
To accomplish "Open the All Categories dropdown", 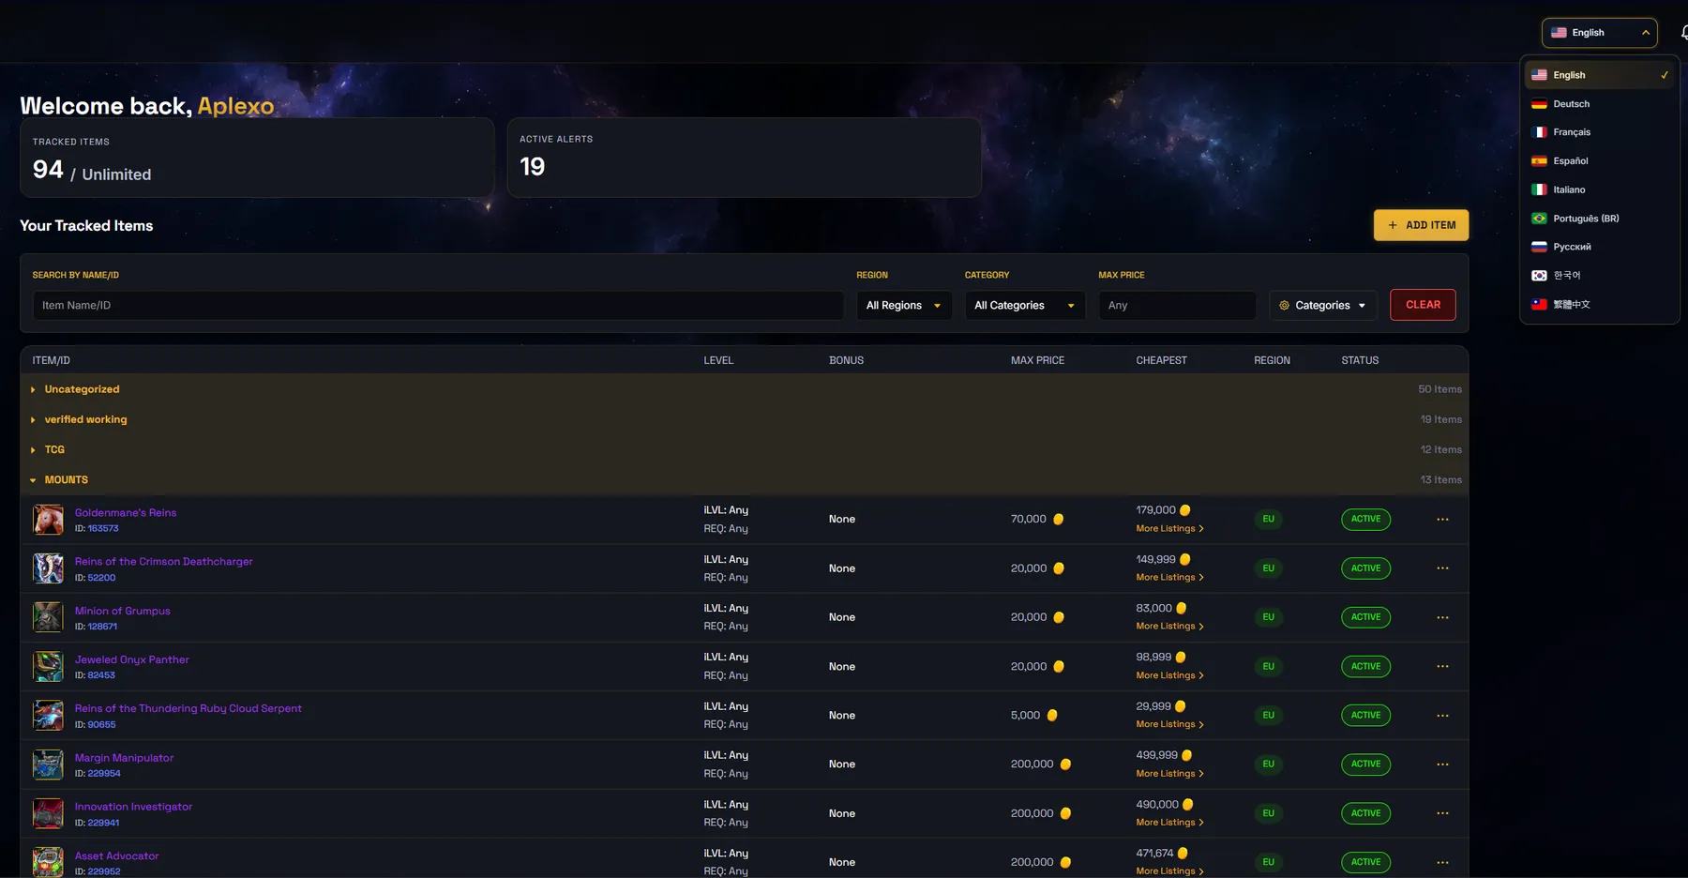I will pos(1025,306).
